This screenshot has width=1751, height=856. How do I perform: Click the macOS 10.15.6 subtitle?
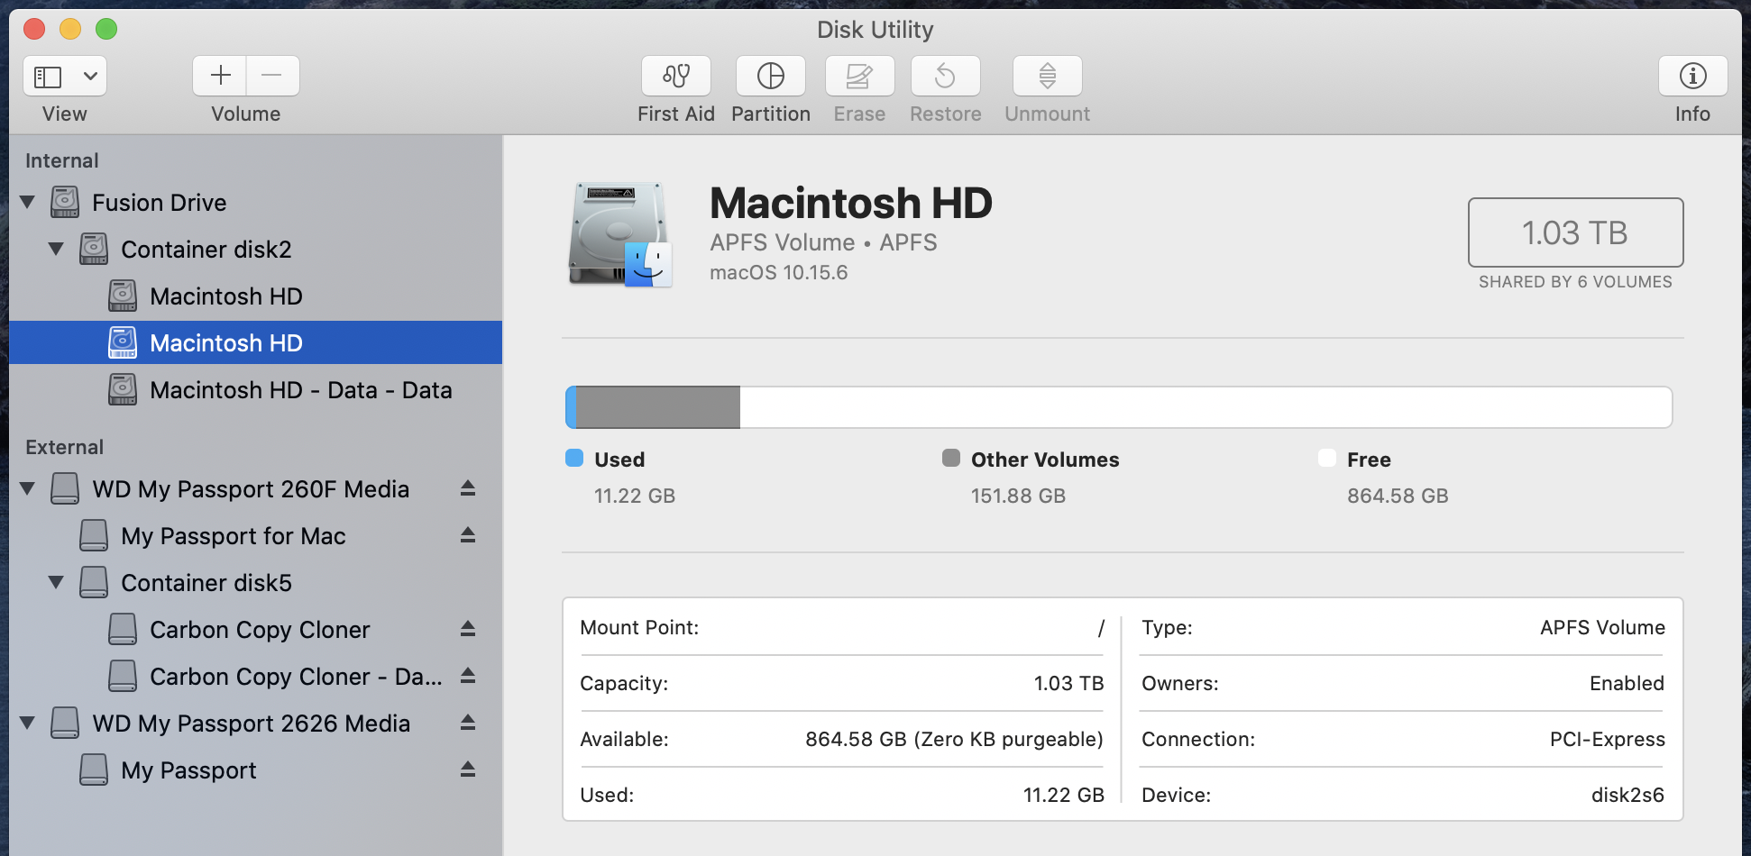coord(779,272)
